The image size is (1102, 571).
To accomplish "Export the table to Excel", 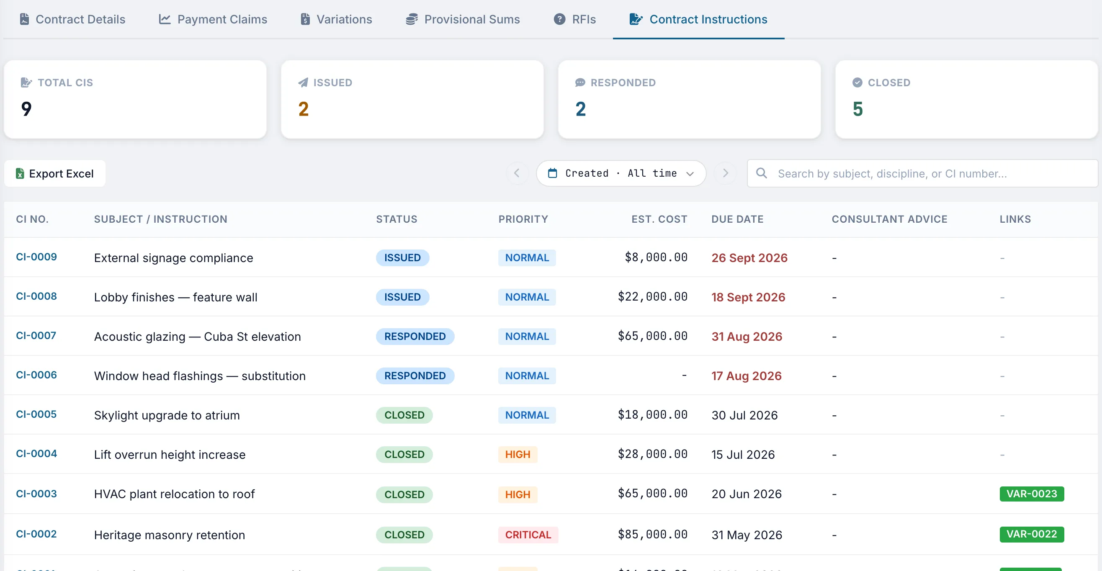I will click(x=55, y=173).
